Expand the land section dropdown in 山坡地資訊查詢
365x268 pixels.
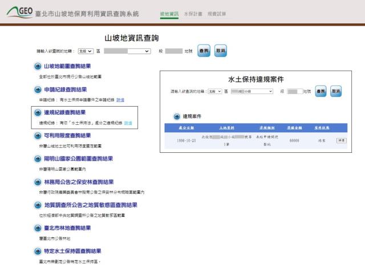[x=127, y=51]
